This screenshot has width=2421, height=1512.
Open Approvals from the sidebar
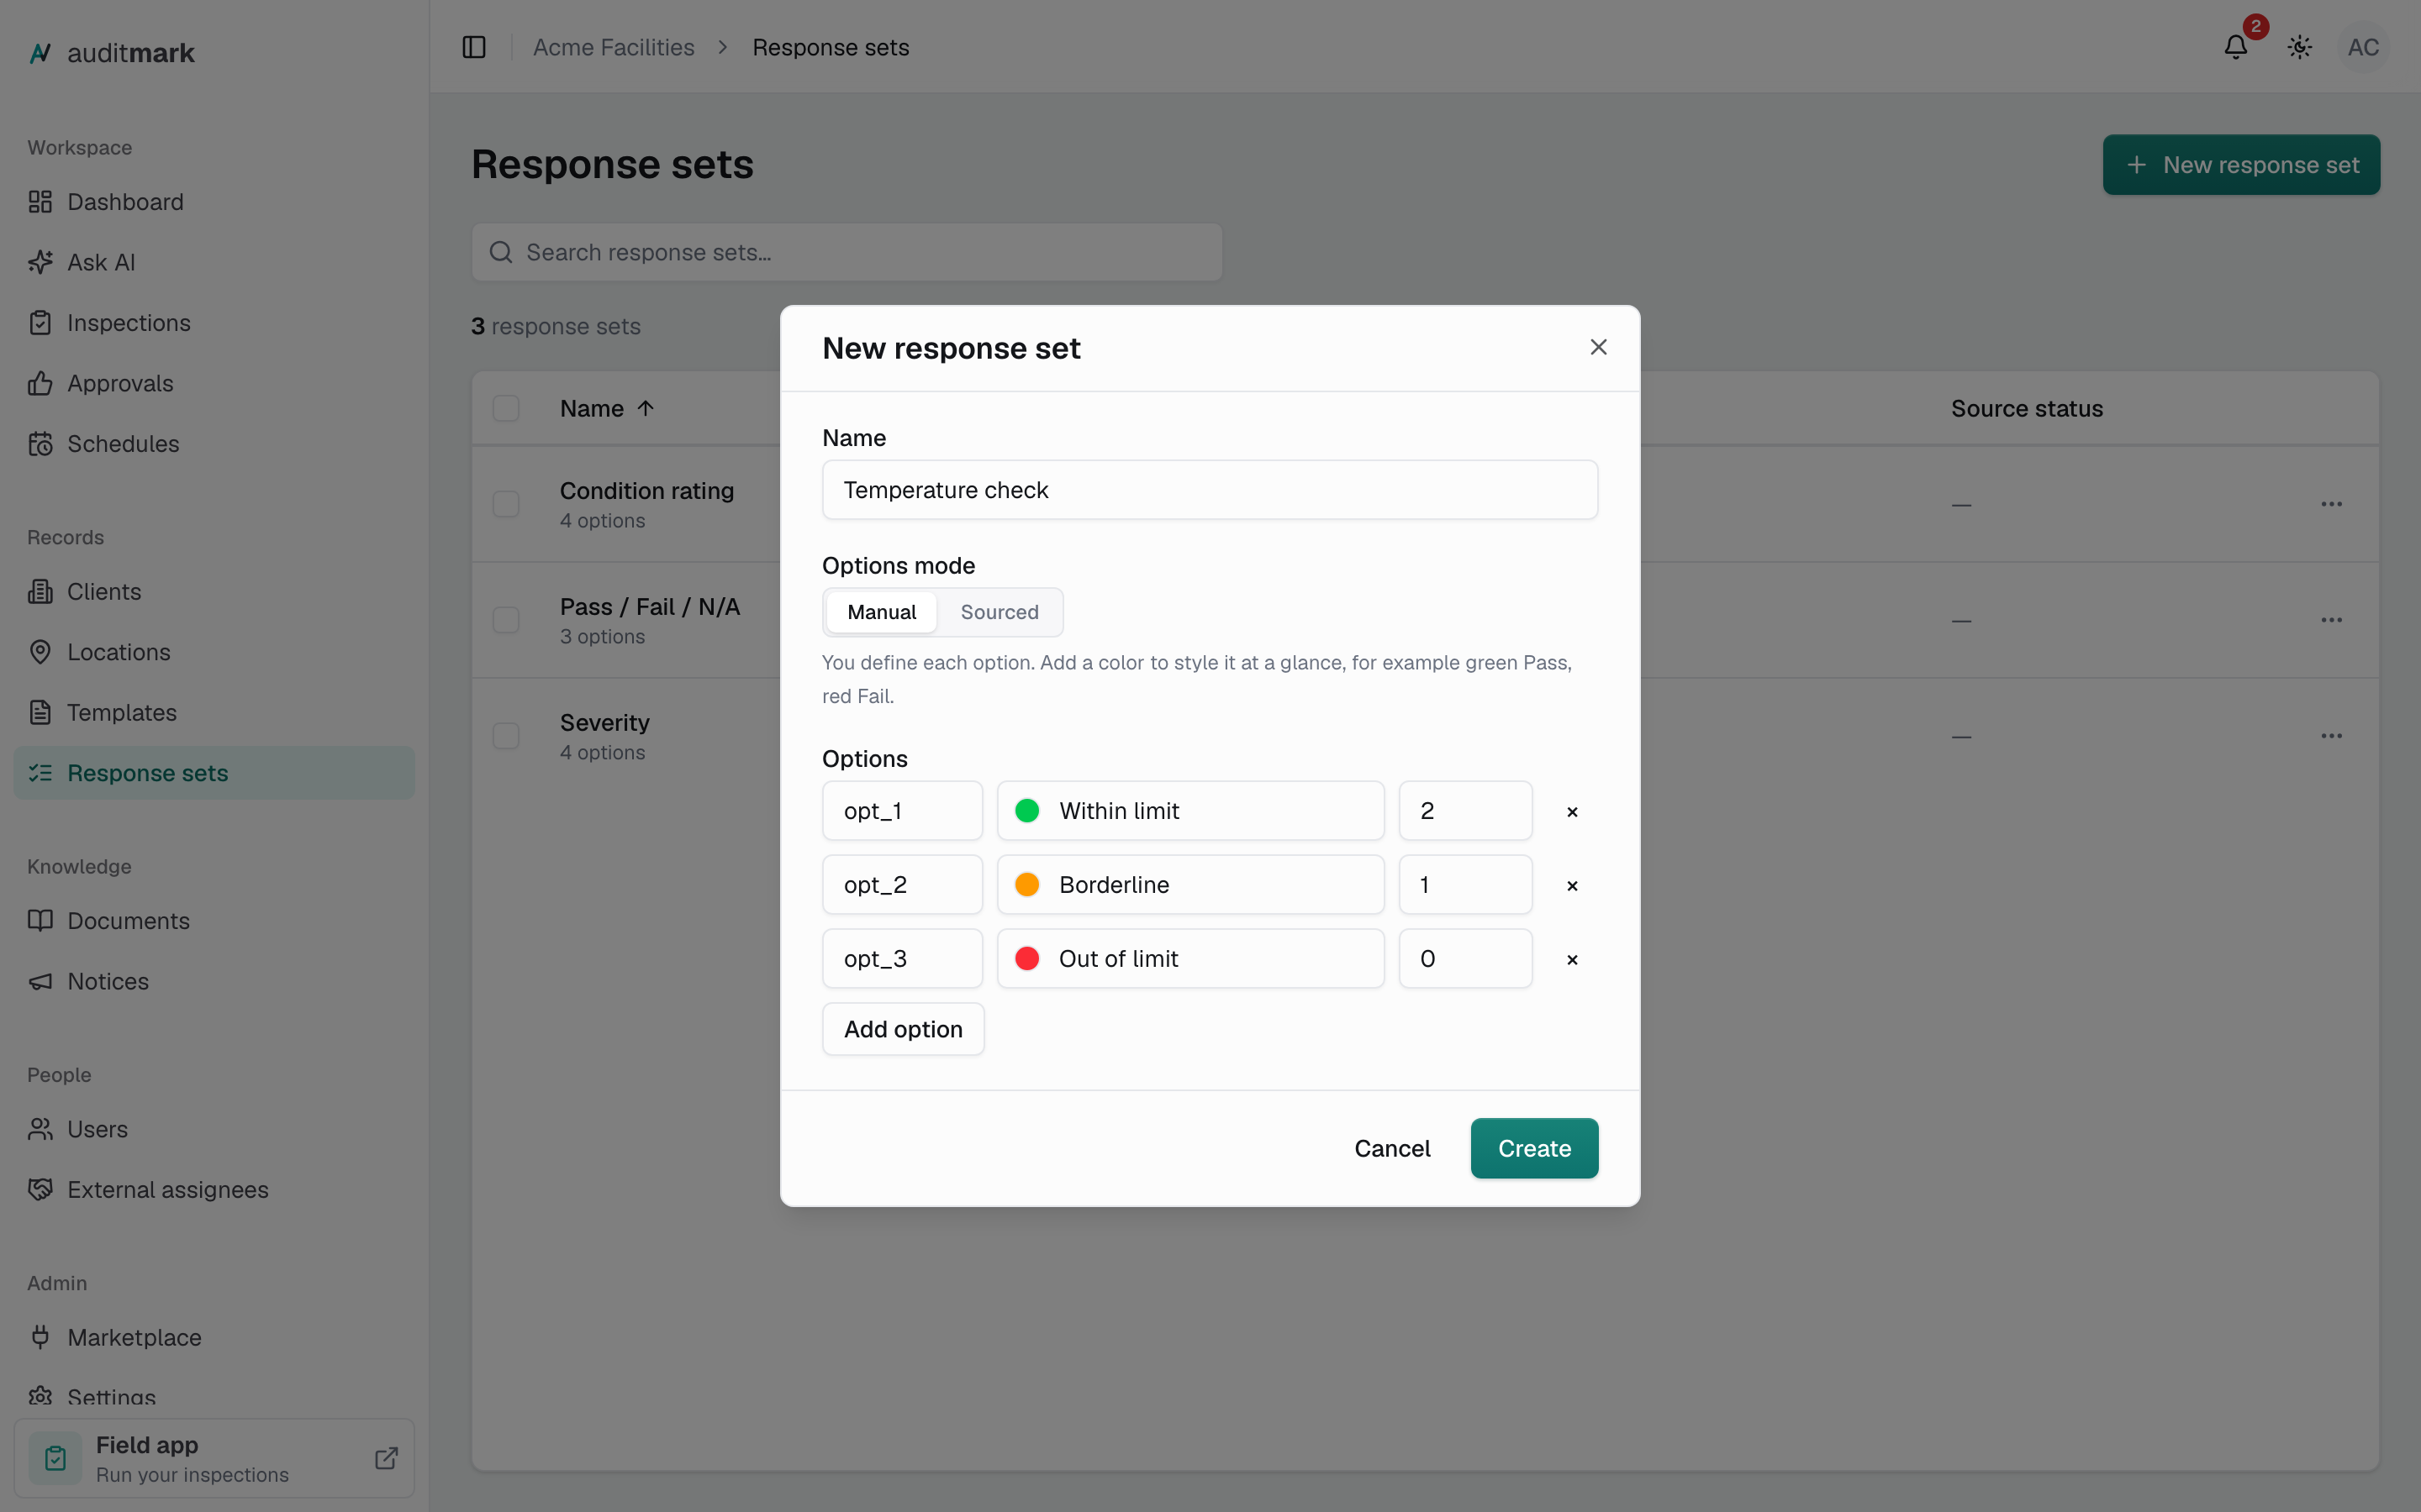(214, 383)
